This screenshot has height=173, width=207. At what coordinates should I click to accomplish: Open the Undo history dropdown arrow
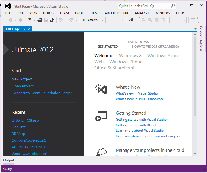(66, 20)
